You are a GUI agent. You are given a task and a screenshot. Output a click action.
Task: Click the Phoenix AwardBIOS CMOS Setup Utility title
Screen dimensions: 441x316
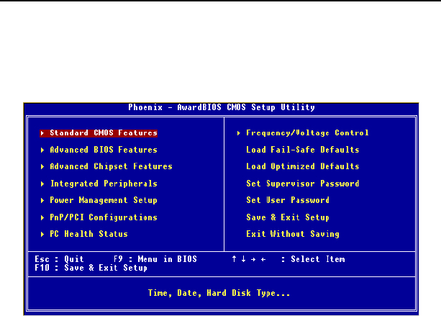[x=221, y=107]
